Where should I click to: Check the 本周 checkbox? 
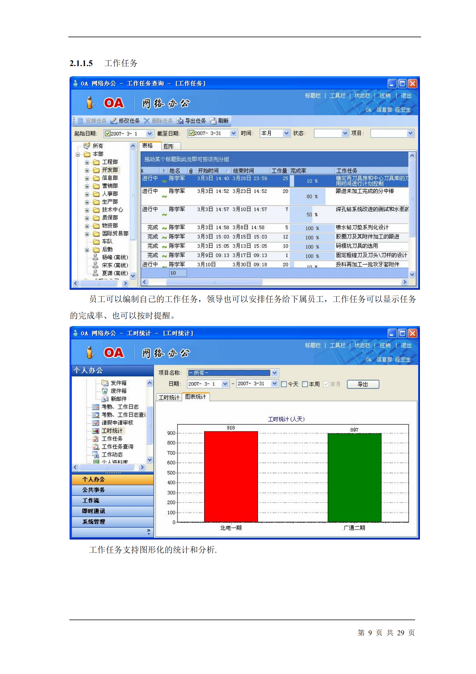tap(305, 384)
